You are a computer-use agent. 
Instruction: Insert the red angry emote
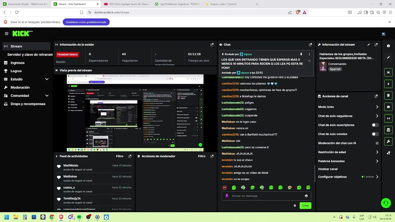coord(225,187)
